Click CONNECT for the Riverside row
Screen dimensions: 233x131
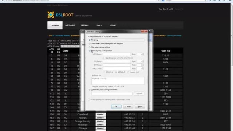click(x=100, y=125)
